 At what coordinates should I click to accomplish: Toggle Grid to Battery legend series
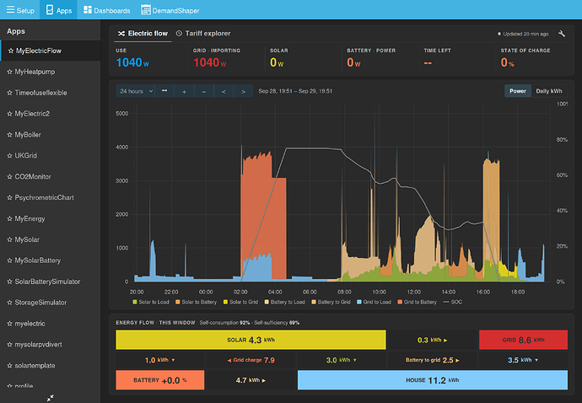click(417, 302)
